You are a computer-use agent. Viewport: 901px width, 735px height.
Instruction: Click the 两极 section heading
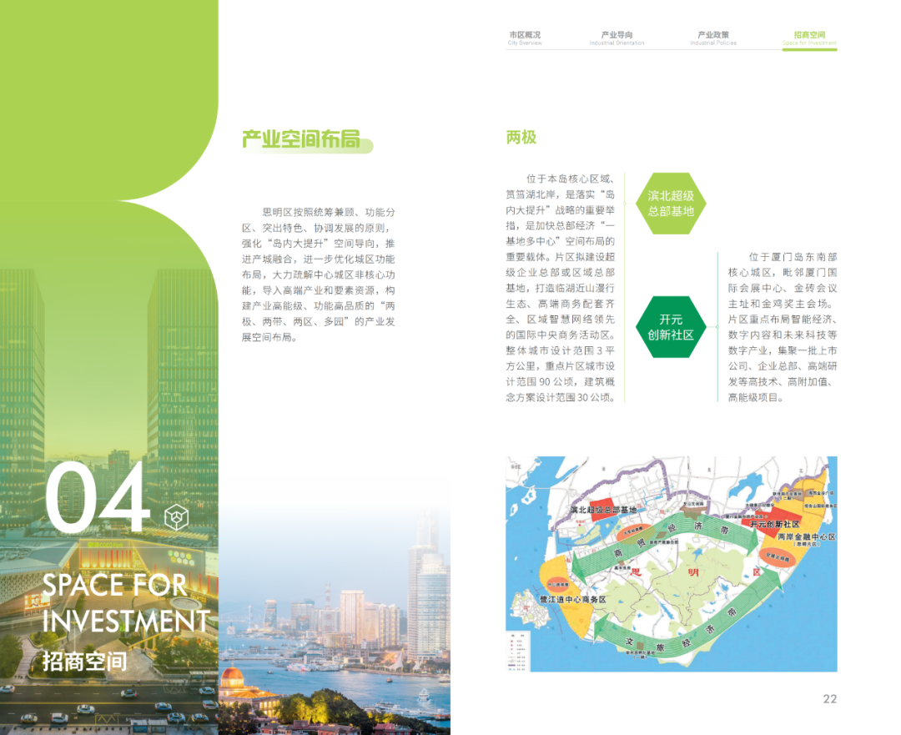click(x=521, y=138)
